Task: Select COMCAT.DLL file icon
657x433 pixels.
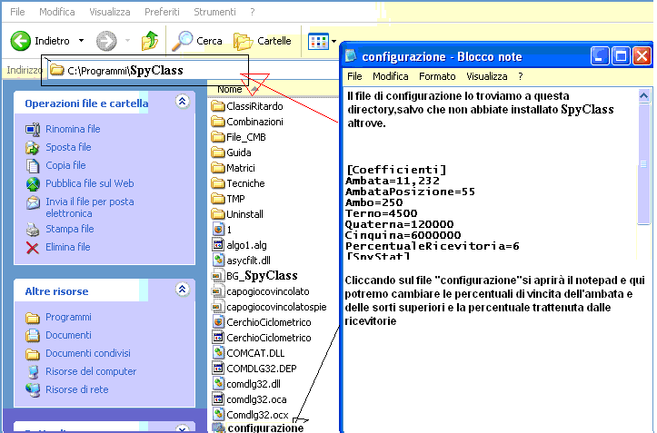Action: pyautogui.click(x=218, y=352)
